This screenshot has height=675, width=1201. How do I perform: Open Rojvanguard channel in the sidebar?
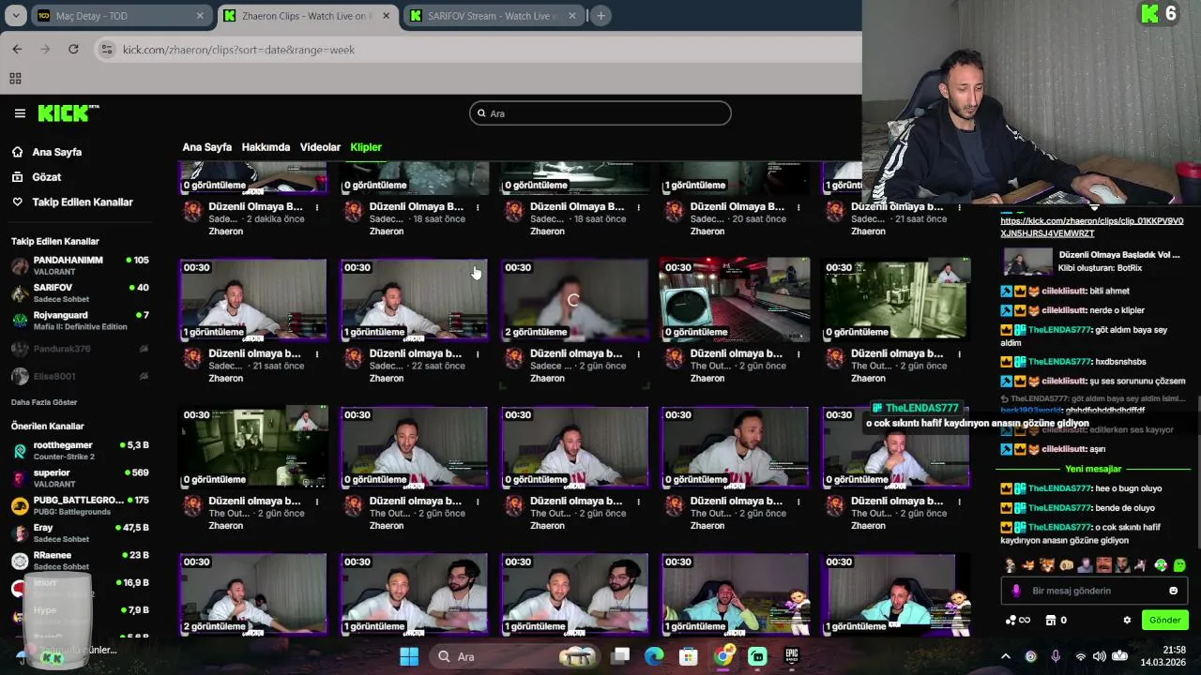[x=80, y=321]
